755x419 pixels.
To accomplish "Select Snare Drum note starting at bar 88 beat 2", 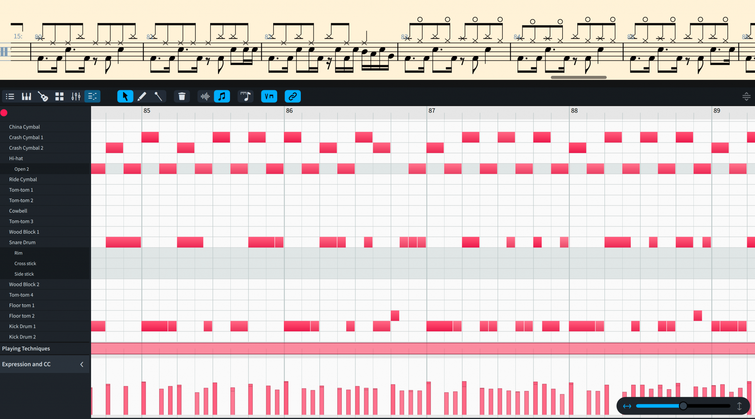I will (x=617, y=242).
